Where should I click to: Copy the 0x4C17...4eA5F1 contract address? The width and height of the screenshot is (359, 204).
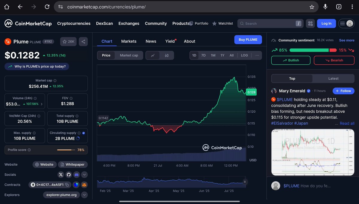[67, 185]
